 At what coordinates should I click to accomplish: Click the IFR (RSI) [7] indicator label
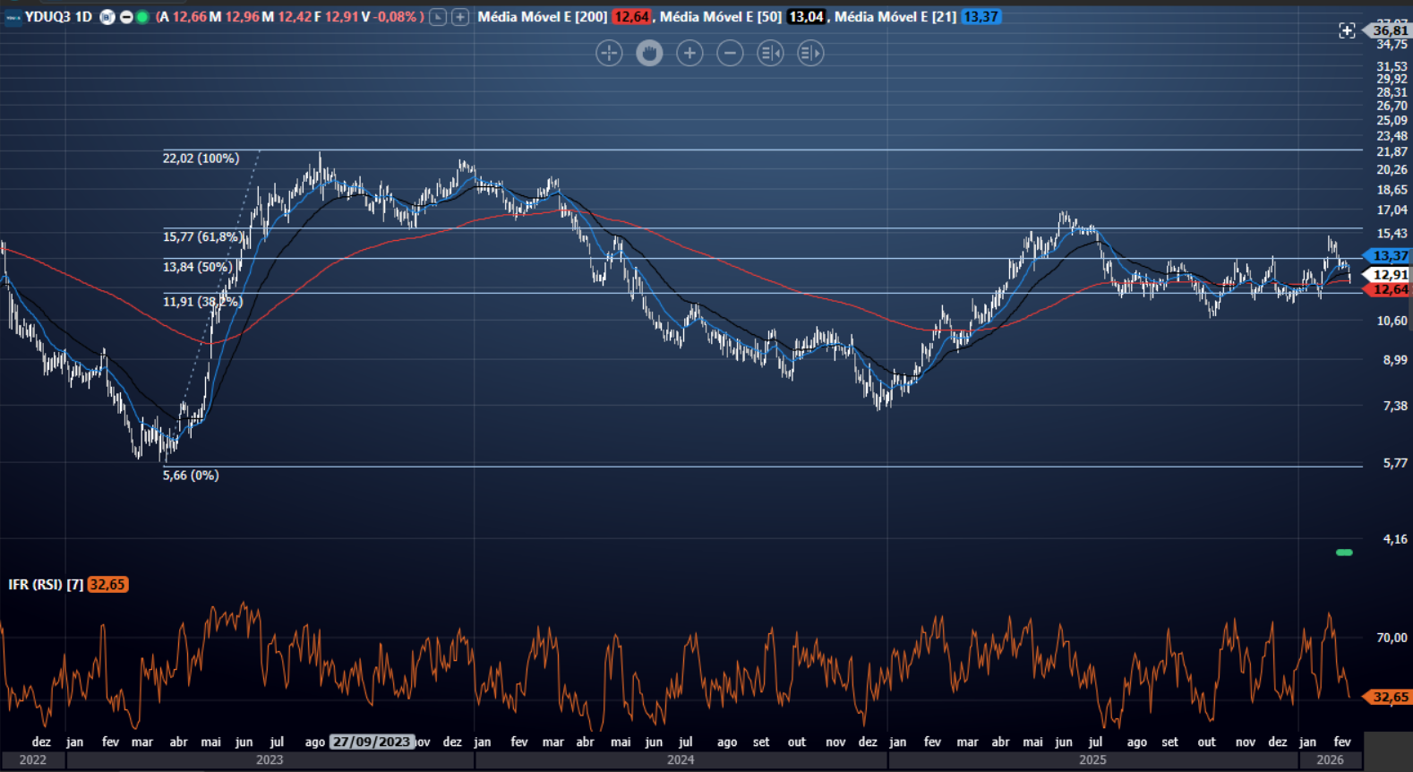tap(46, 585)
